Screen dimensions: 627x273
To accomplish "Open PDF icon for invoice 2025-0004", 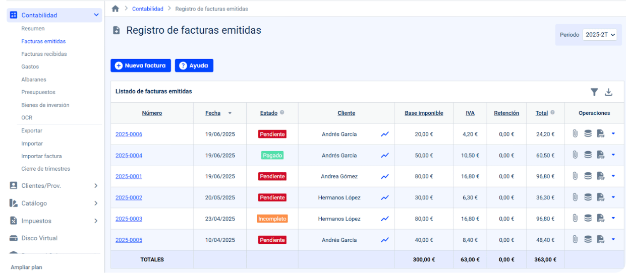I will click(600, 156).
